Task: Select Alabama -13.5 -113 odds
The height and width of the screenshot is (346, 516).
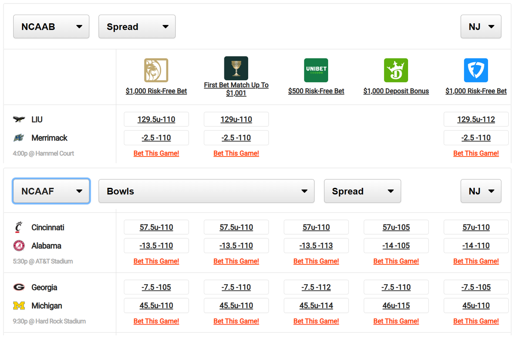Action: tap(316, 246)
